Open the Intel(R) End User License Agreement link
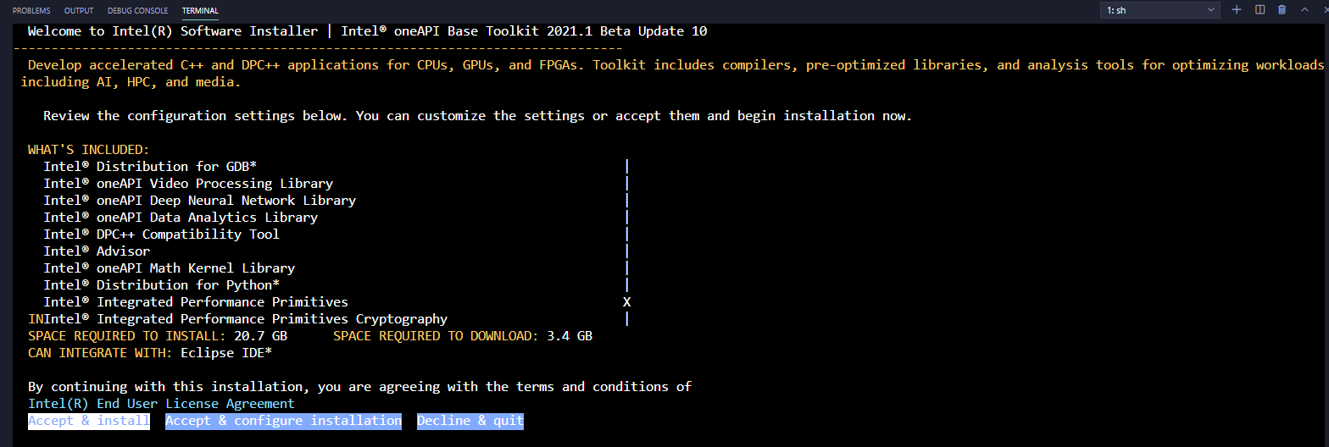This screenshot has height=447, width=1329. click(x=161, y=404)
